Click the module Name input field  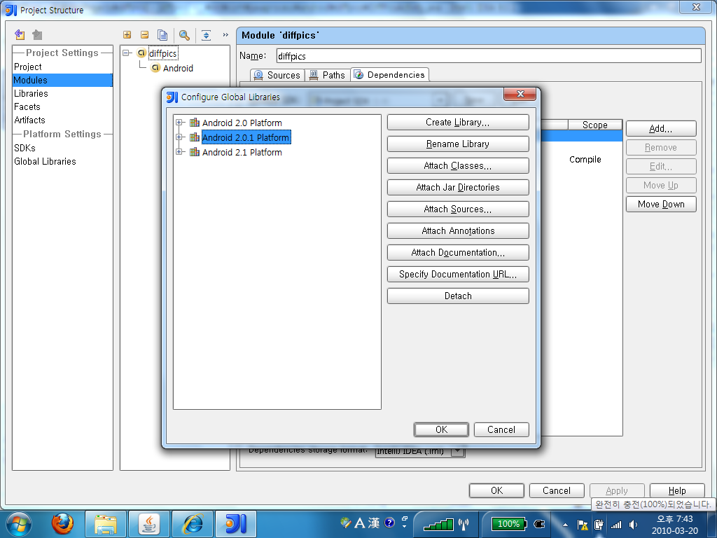click(489, 56)
